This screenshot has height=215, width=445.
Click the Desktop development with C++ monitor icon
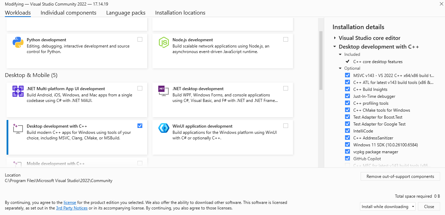click(x=18, y=129)
